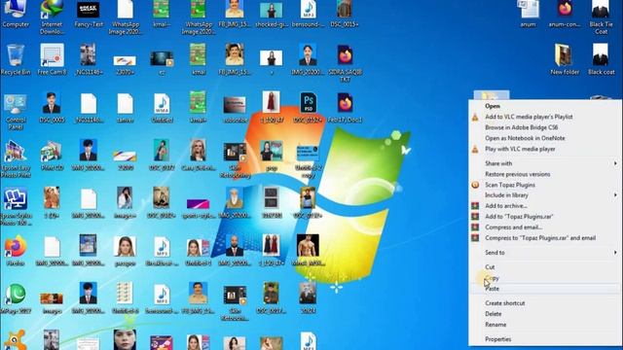Select the Fancy-Text desktop icon
Image resolution: width=623 pixels, height=350 pixels.
click(89, 14)
